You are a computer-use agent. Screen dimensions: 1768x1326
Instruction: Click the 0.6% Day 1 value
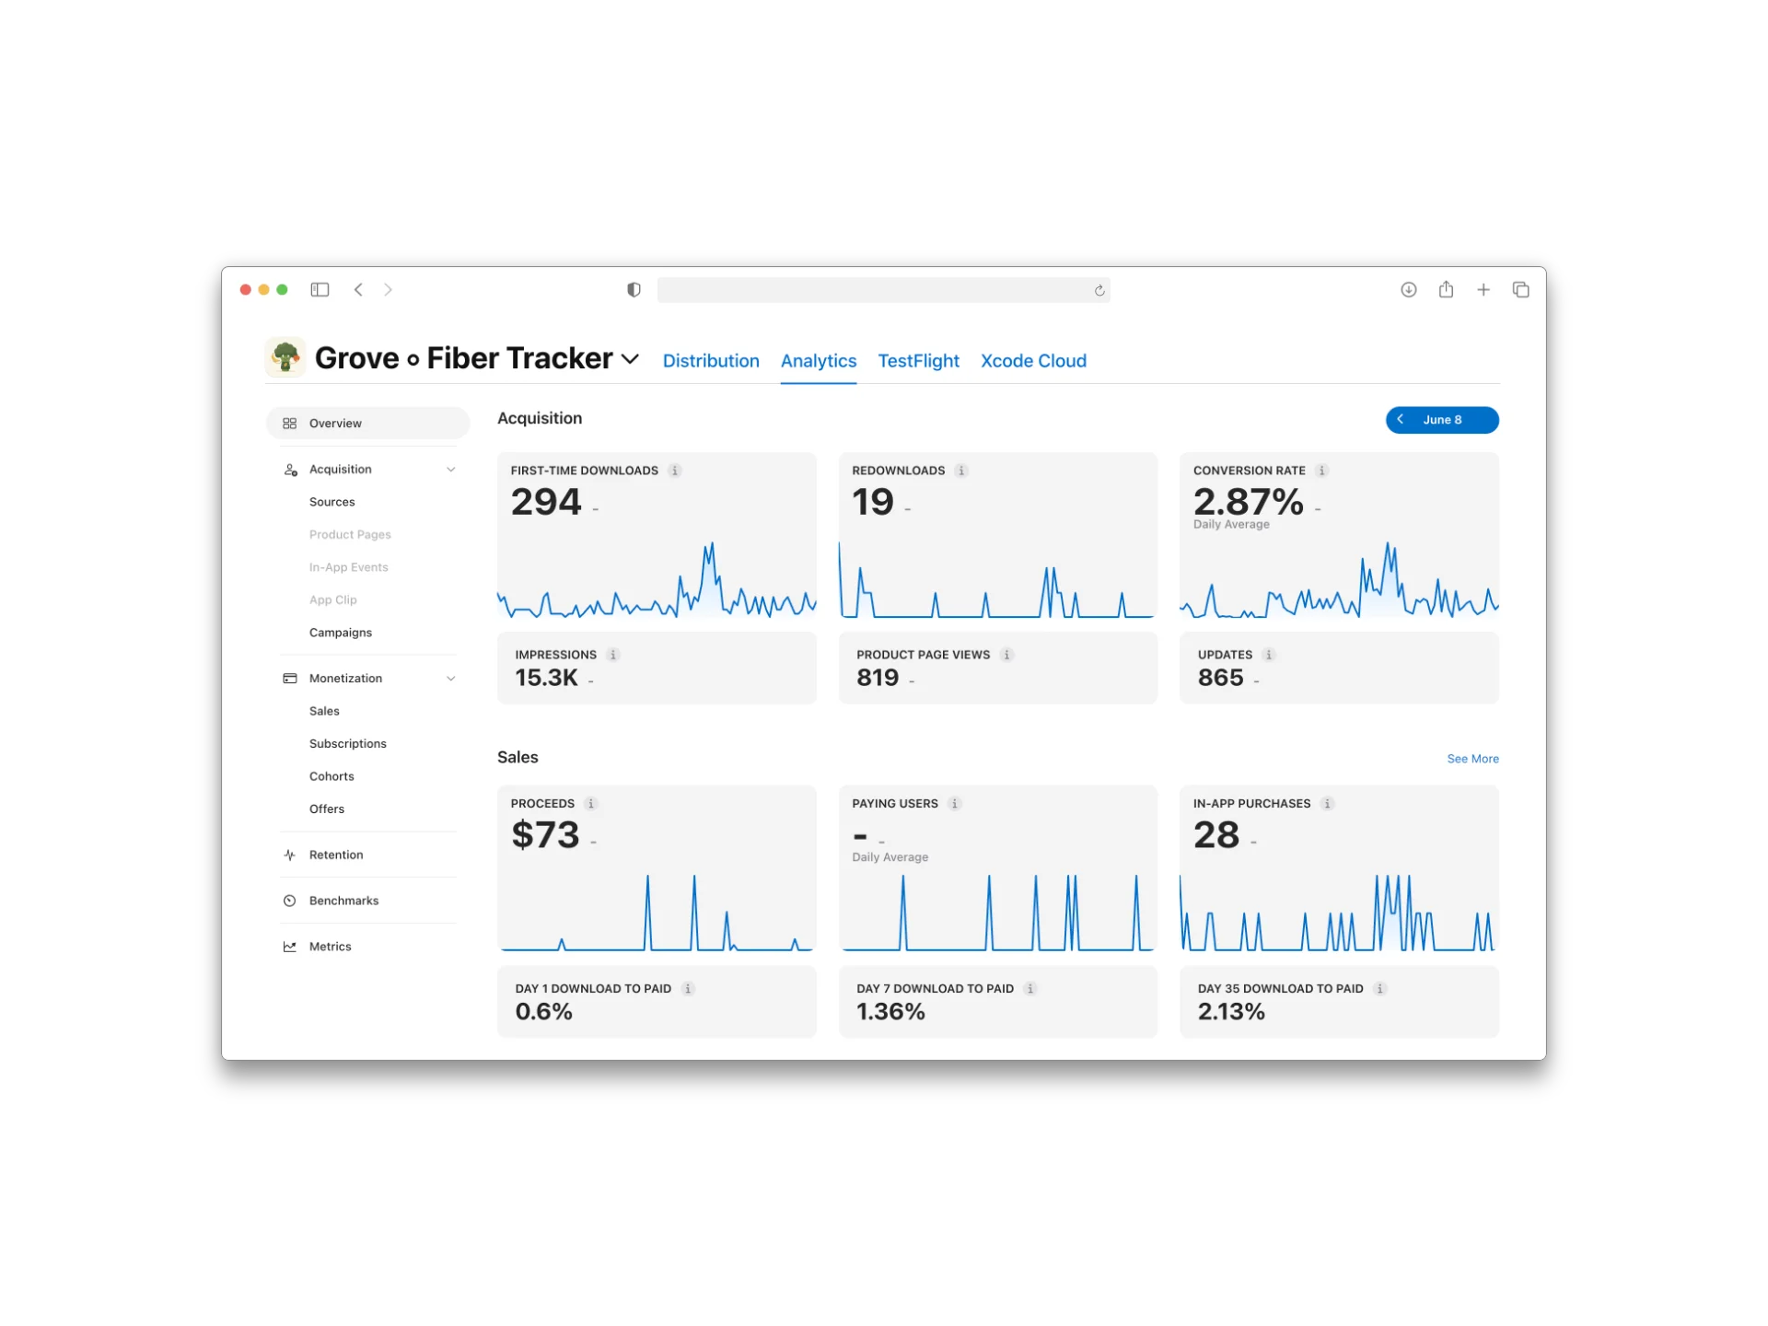pyautogui.click(x=543, y=1012)
